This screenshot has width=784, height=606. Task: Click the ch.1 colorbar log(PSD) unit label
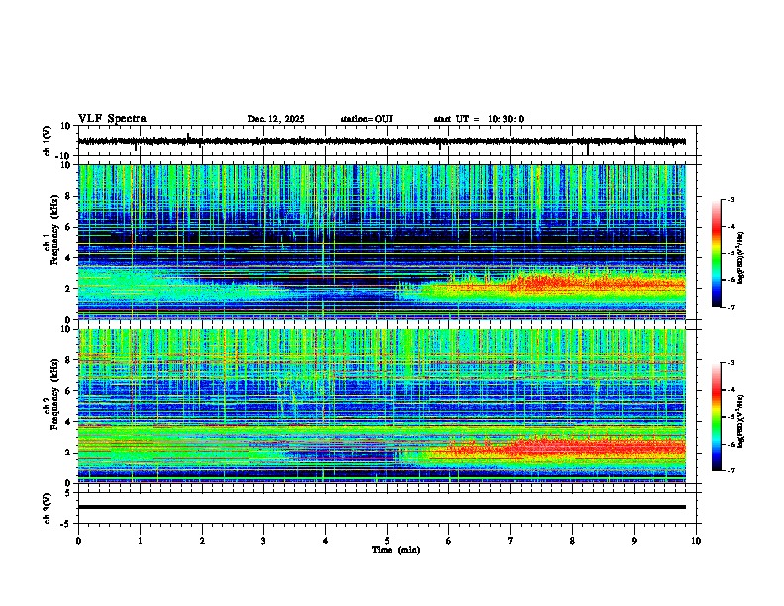click(x=741, y=257)
